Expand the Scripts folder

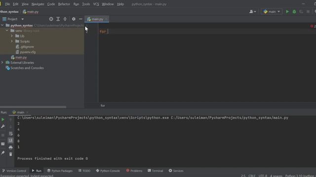click(12, 41)
